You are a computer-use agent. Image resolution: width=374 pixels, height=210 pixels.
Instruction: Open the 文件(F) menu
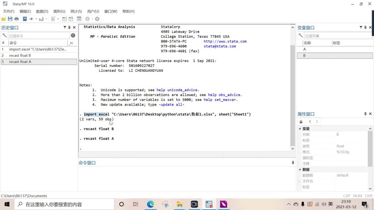click(9, 12)
